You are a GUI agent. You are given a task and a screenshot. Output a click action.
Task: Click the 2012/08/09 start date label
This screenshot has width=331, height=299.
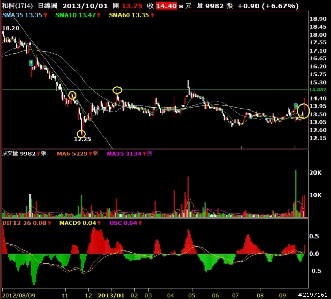pos(19,295)
